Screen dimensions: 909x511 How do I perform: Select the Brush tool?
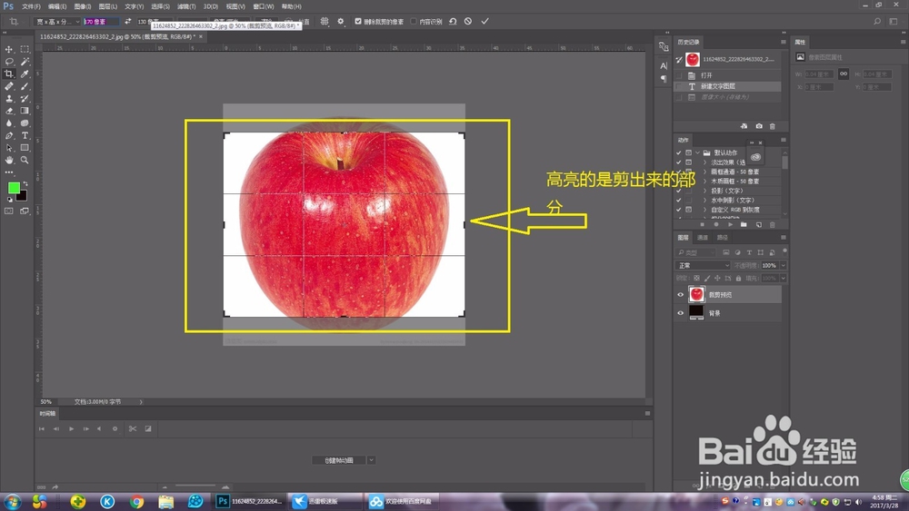[25, 86]
